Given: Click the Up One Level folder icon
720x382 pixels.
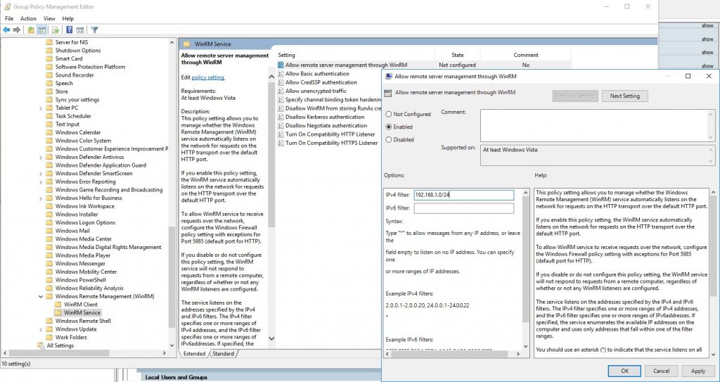Looking at the screenshot, I should tap(31, 30).
